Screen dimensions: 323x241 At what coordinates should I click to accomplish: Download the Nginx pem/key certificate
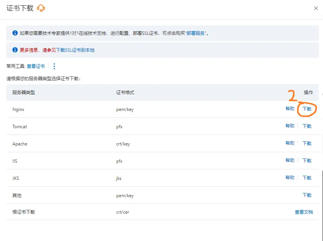tap(306, 109)
